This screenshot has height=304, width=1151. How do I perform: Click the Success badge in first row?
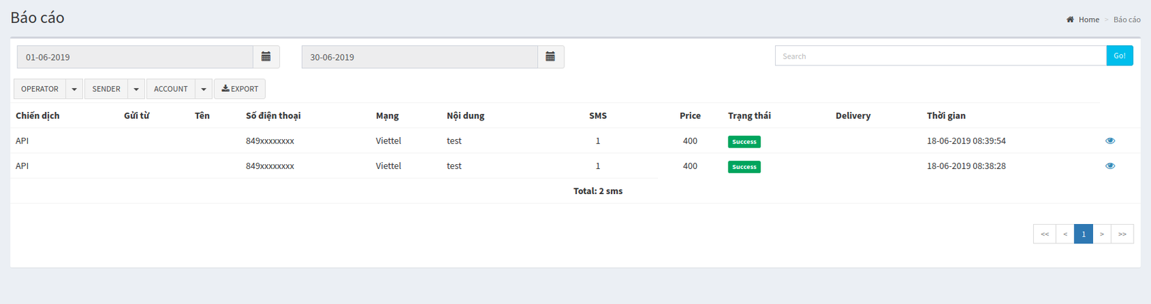(744, 142)
